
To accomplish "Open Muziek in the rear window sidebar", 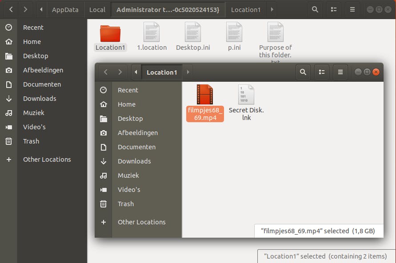I will 43,113.
